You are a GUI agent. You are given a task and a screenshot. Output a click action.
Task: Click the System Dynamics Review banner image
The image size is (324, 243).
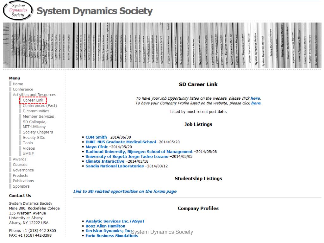[x=162, y=45]
